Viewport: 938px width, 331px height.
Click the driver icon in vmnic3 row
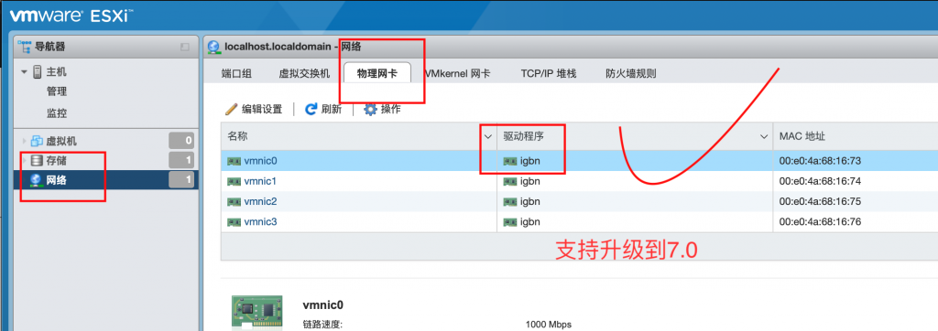510,222
